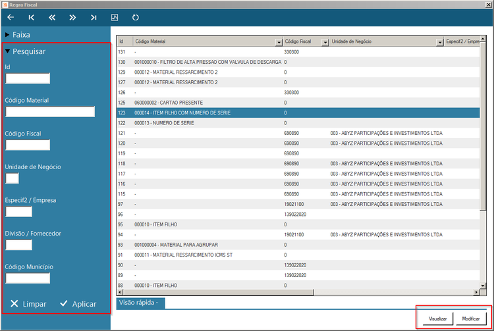Select row 130 FILTRO DE ALTA PRESSAO
The image size is (494, 331).
click(x=298, y=62)
